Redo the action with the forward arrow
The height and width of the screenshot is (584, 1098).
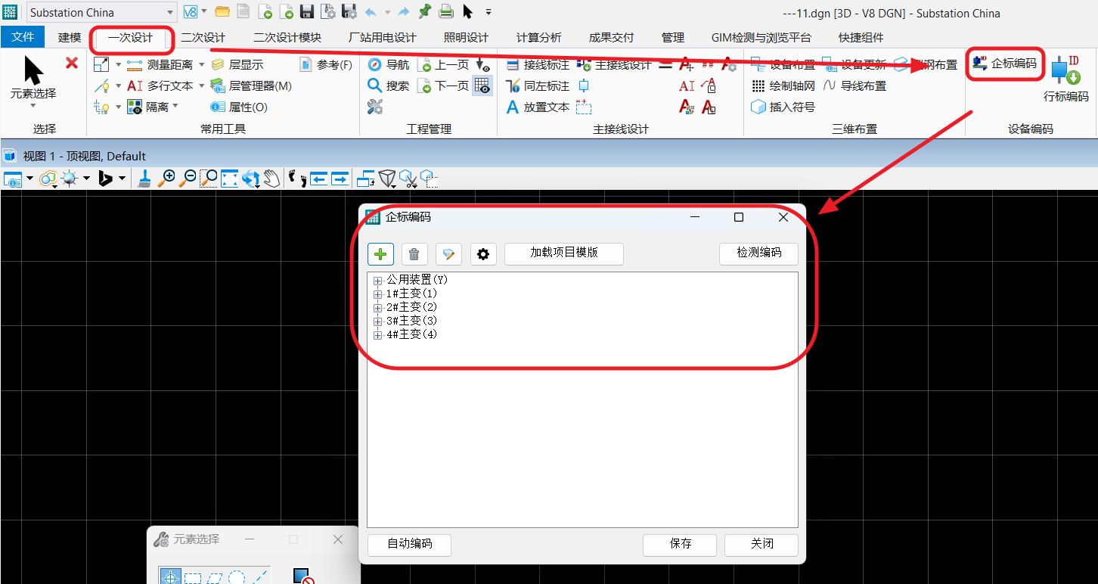(x=404, y=12)
